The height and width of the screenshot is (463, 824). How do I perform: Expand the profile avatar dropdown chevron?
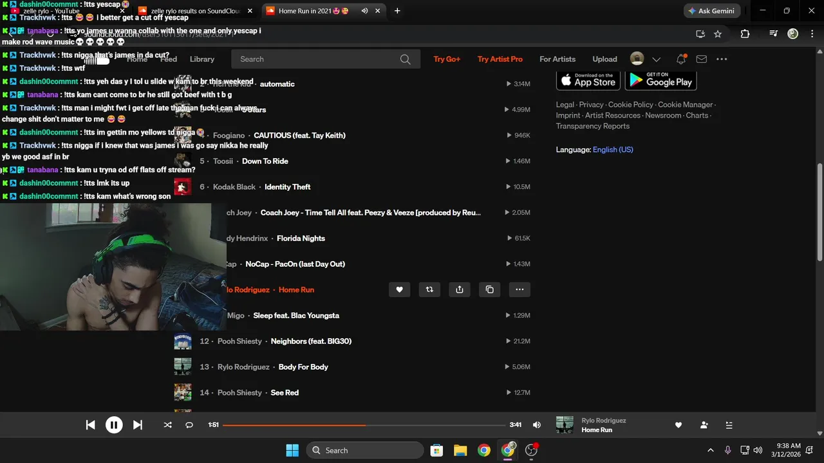[x=656, y=59]
